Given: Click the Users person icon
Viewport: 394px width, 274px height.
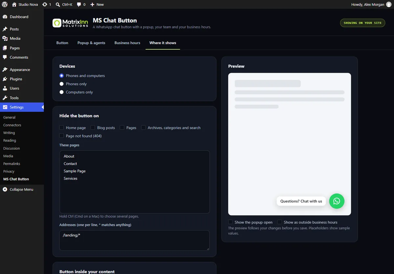Looking at the screenshot, I should coord(5,88).
